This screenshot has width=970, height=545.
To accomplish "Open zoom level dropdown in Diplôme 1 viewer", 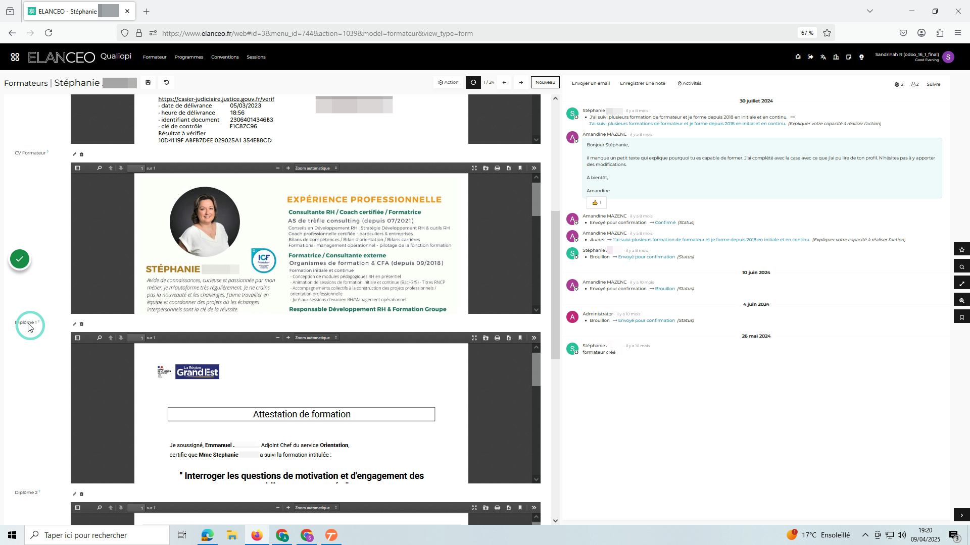I will [x=316, y=338].
